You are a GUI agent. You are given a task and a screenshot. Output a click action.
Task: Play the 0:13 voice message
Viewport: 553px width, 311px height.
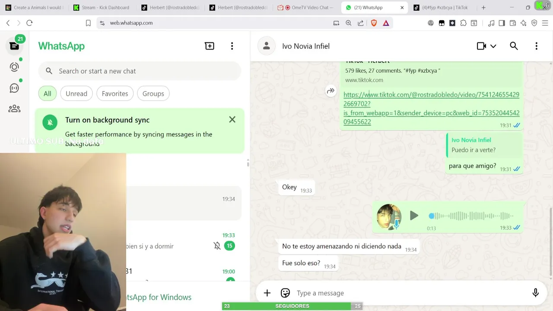coord(414,216)
